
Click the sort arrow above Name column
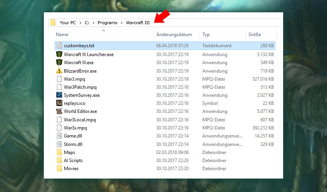(x=103, y=31)
